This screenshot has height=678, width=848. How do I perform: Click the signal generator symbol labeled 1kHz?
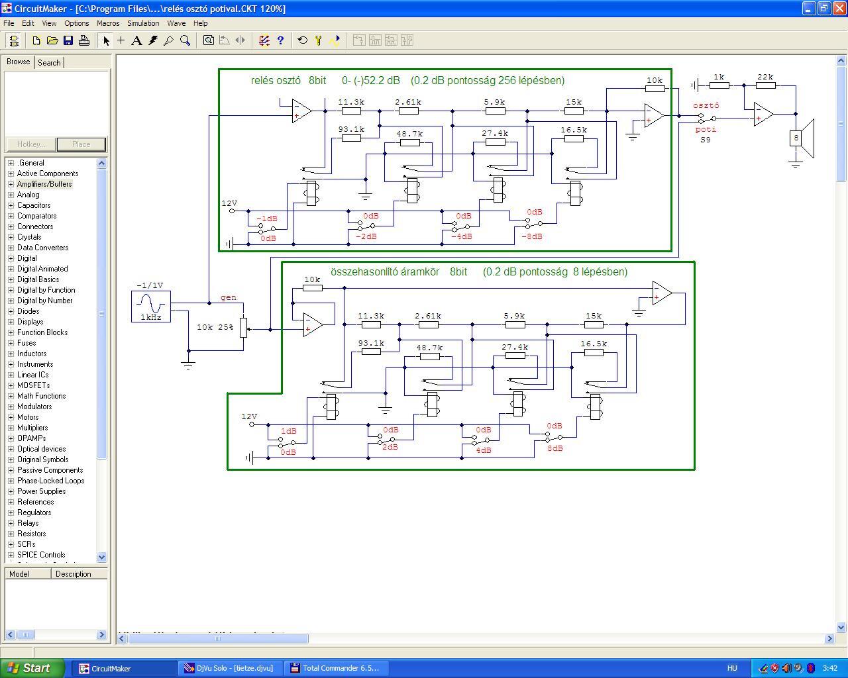pos(151,307)
